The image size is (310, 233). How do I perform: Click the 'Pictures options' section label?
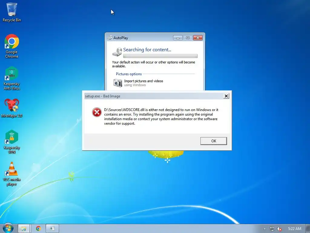coord(129,74)
